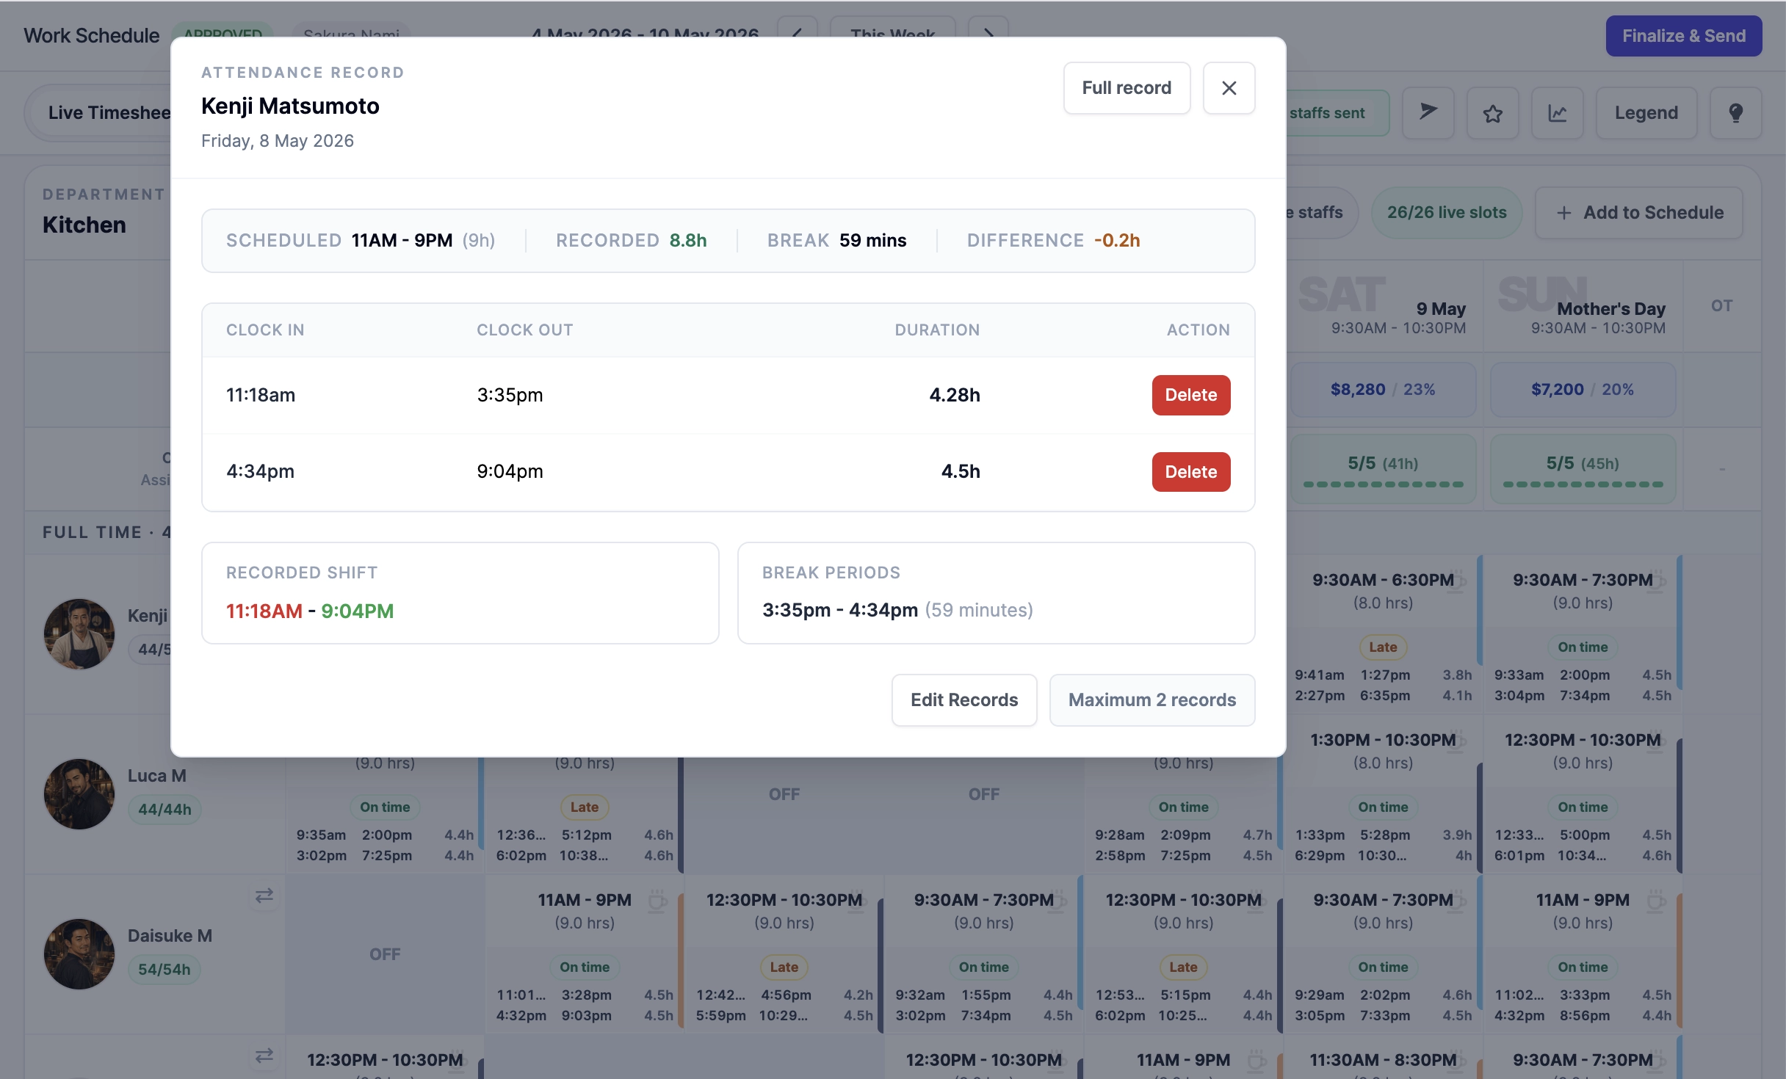Click Finalize & Send button

click(x=1683, y=36)
